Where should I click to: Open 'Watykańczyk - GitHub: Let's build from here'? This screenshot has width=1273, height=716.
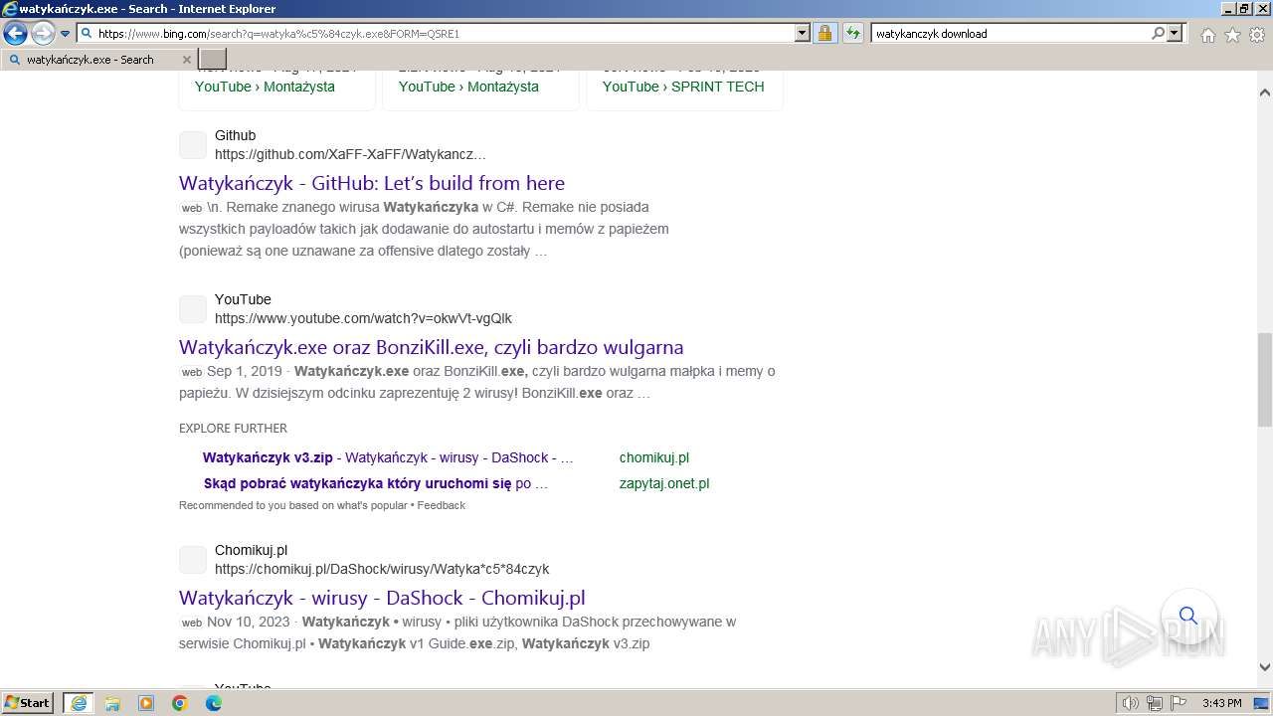coord(372,183)
